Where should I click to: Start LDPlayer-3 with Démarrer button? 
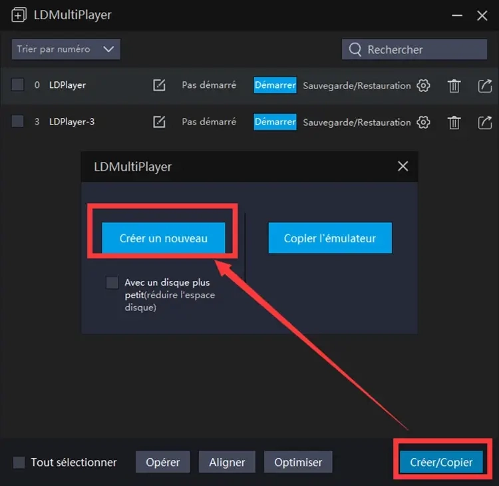(x=275, y=122)
